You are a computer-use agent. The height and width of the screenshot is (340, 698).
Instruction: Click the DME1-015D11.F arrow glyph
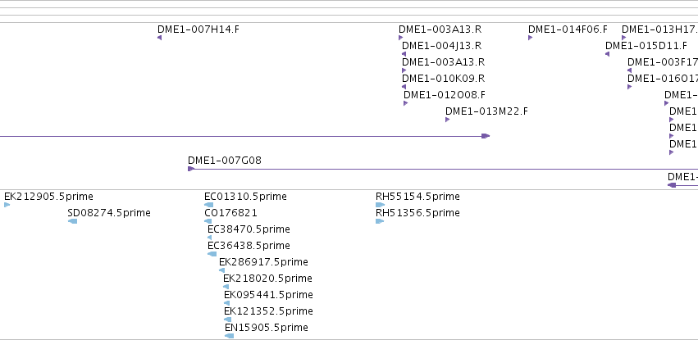(607, 54)
